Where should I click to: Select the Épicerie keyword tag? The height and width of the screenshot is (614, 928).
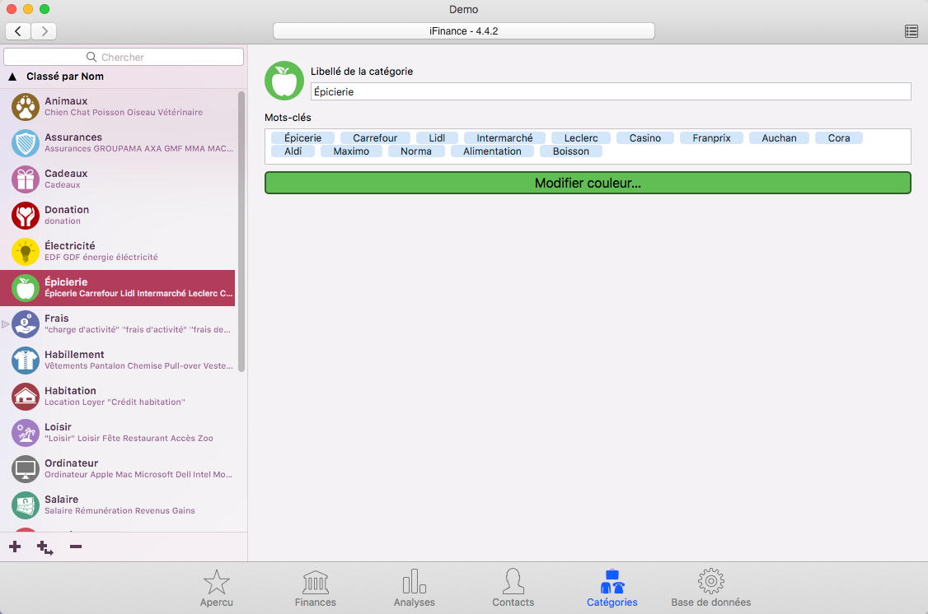(303, 137)
